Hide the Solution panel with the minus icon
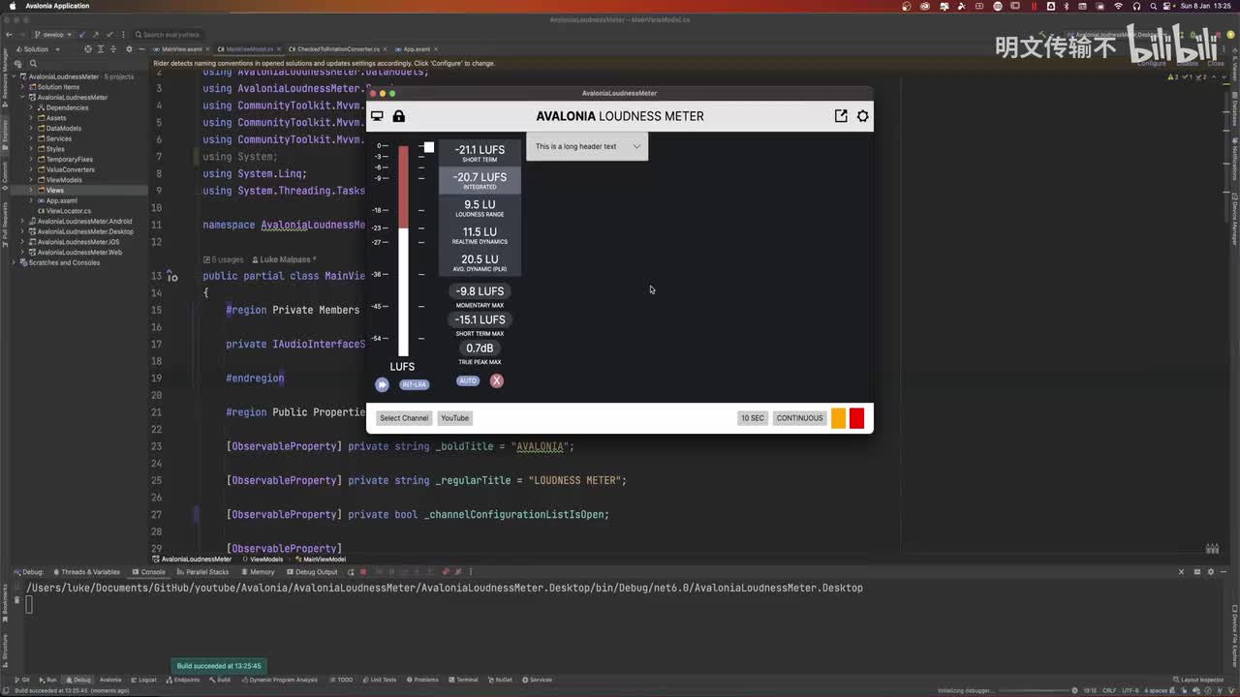Image resolution: width=1240 pixels, height=697 pixels. [142, 48]
